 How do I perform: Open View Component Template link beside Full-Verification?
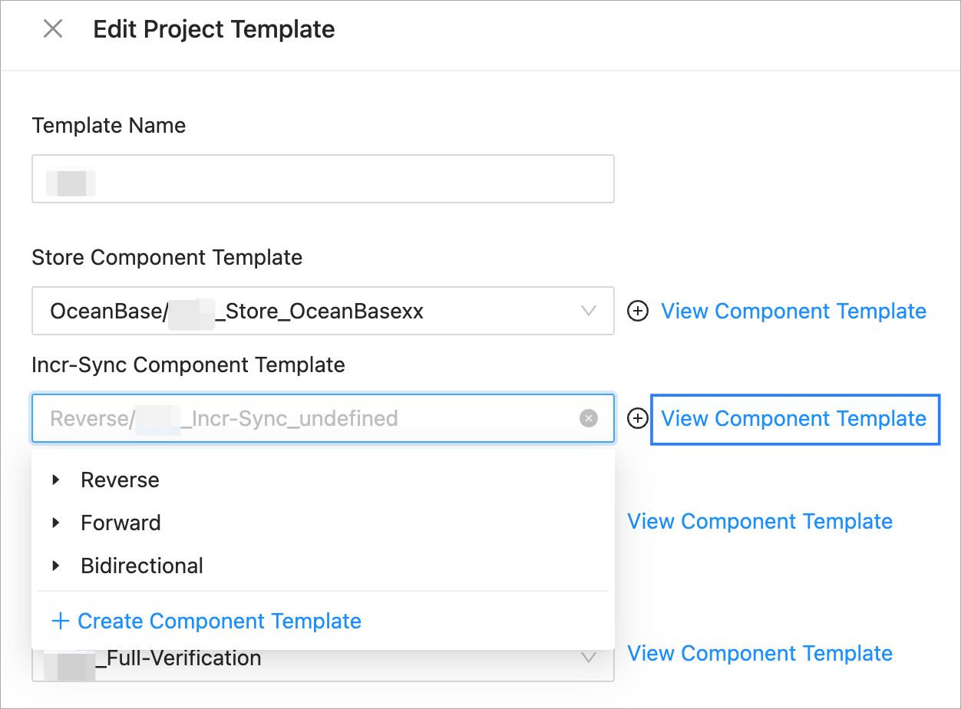[760, 654]
